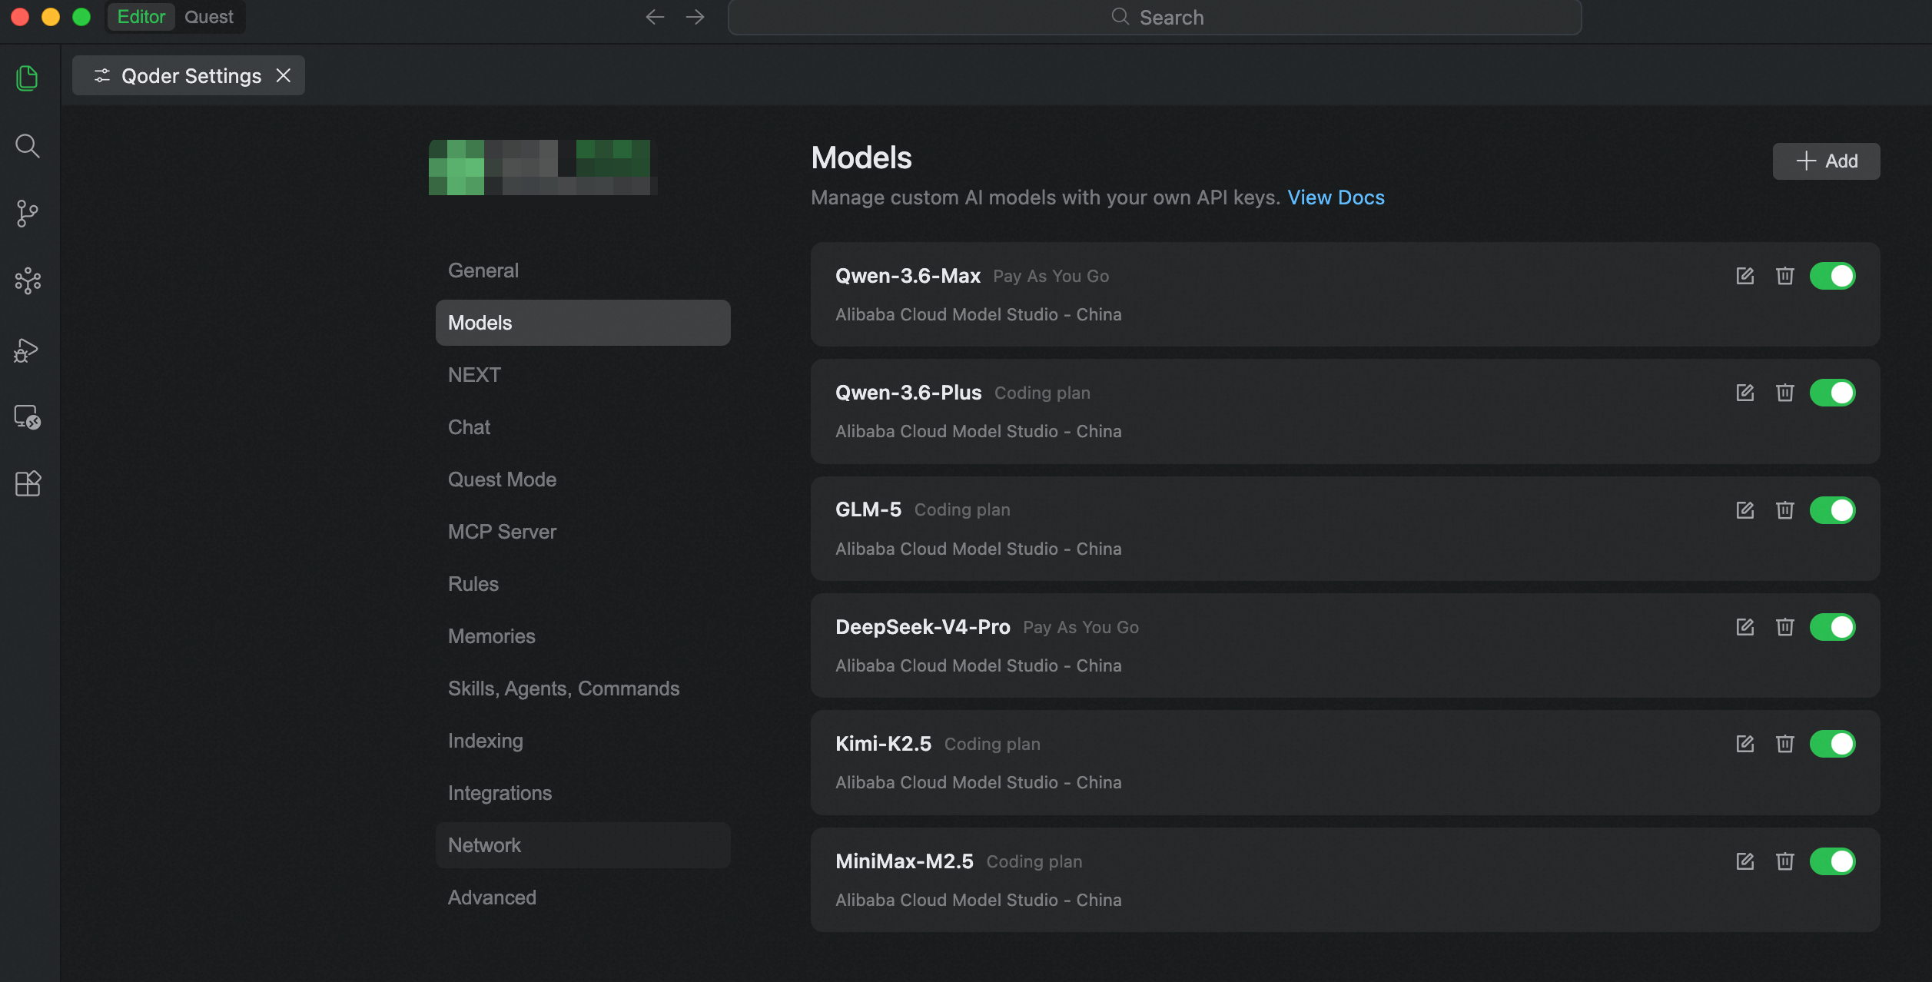
Task: Click the Add model button
Action: pos(1826,161)
